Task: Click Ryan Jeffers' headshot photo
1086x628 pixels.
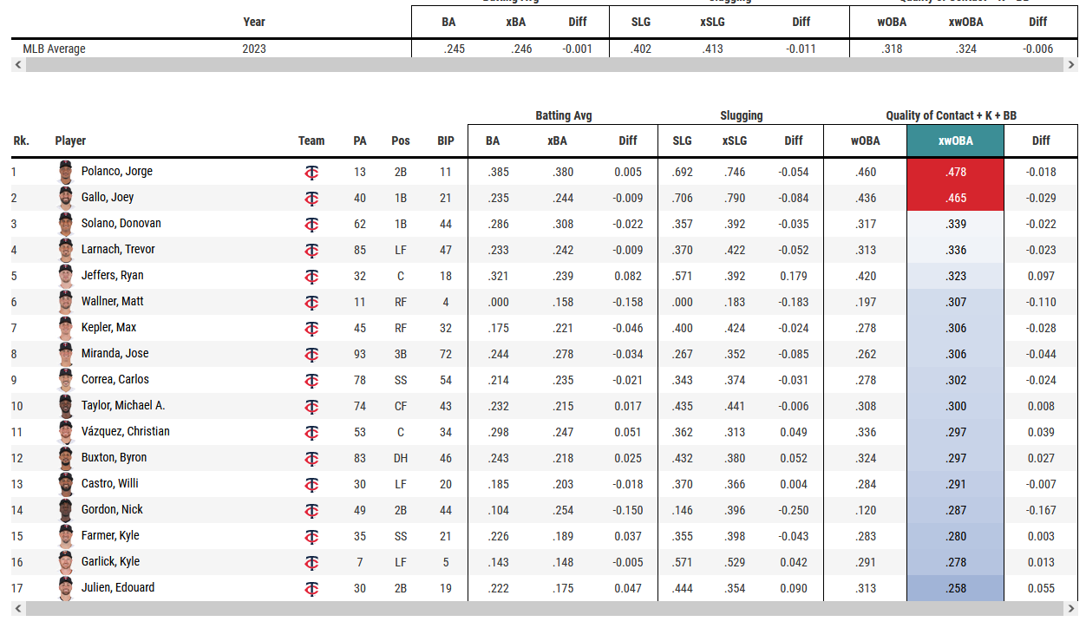Action: [66, 276]
